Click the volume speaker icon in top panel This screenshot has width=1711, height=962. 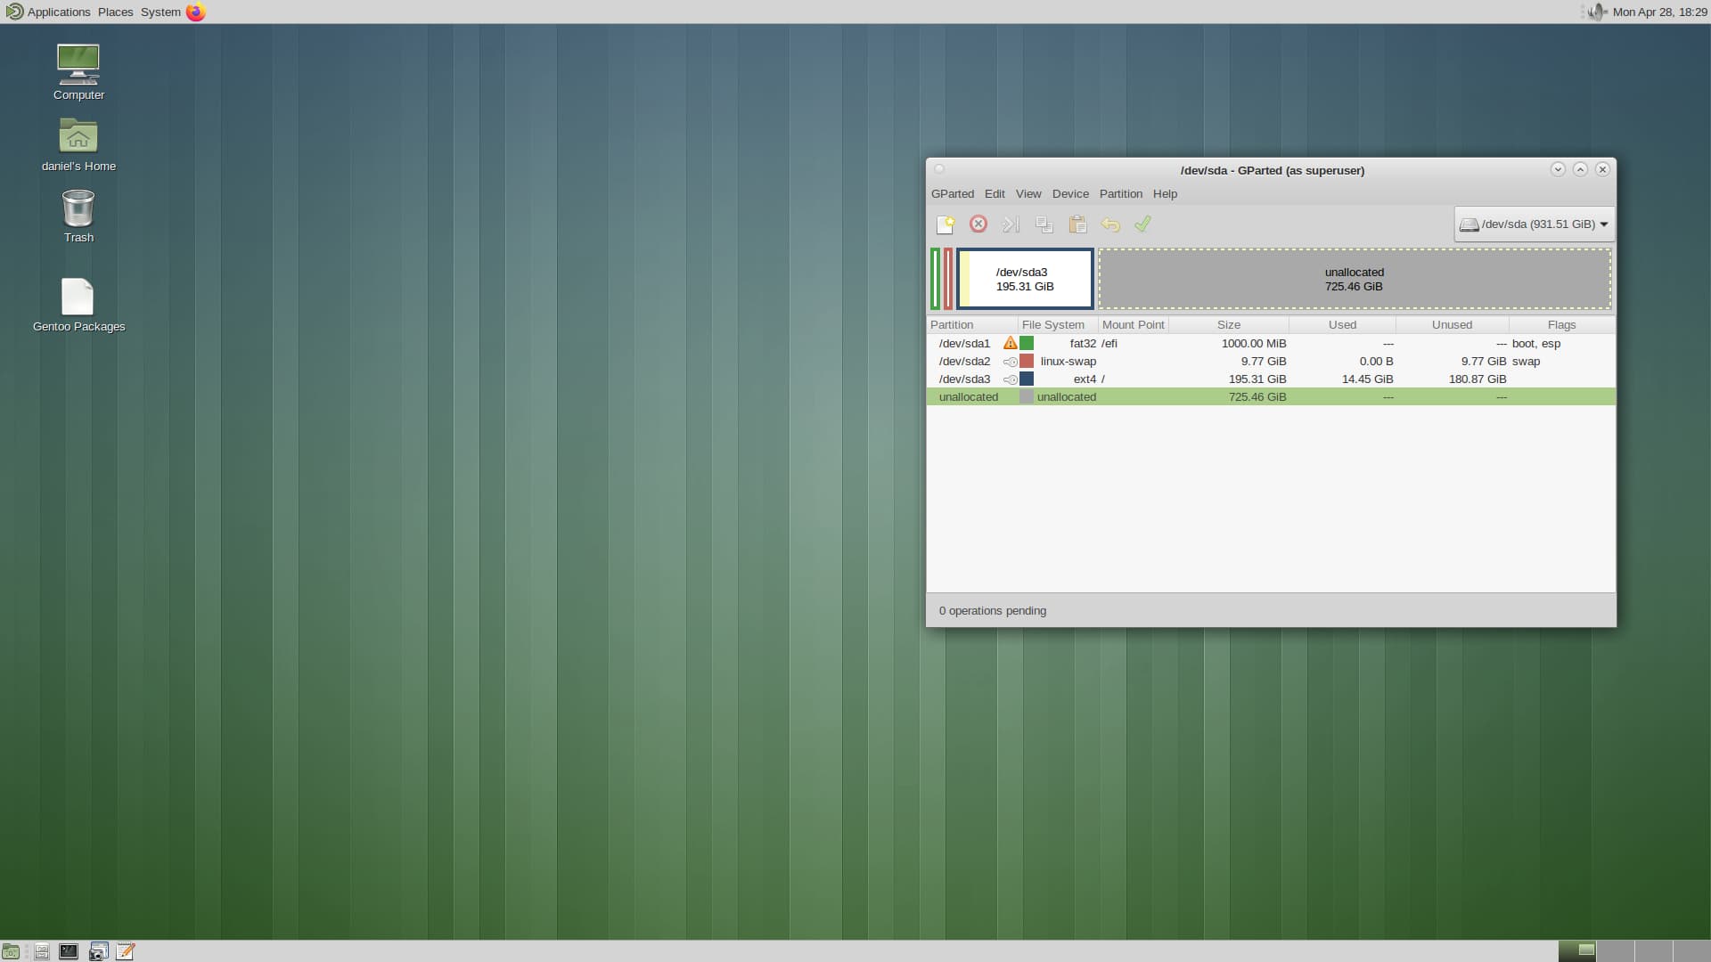[1597, 12]
